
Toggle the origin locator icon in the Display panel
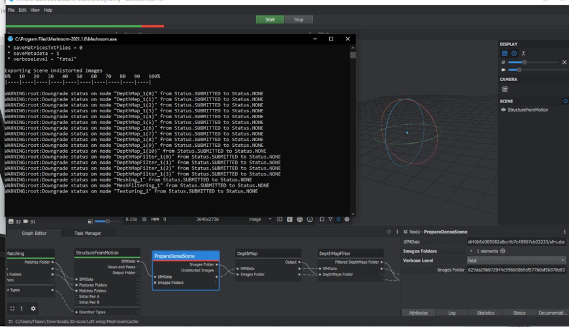tap(523, 53)
